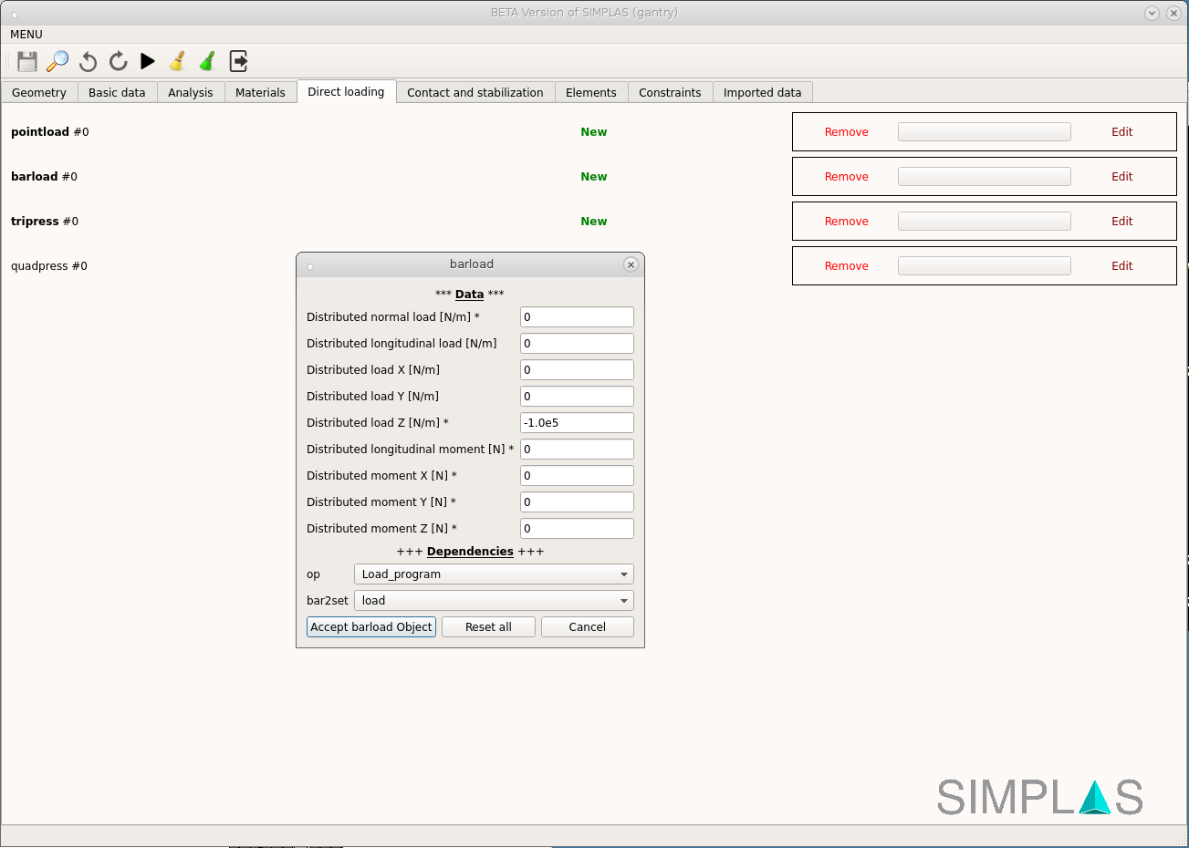The image size is (1189, 848).
Task: Click the redo arrow icon
Action: pyautogui.click(x=118, y=61)
